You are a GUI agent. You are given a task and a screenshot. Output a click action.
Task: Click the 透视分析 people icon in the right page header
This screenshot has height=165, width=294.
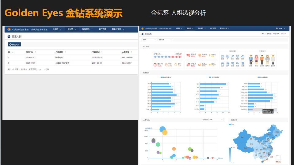(x=143, y=34)
